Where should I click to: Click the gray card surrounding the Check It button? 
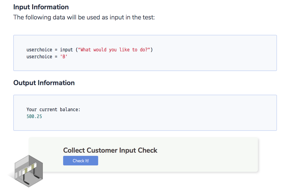click(x=202, y=154)
